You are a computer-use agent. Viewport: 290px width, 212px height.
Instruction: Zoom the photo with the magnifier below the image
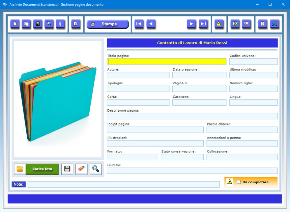(x=96, y=169)
